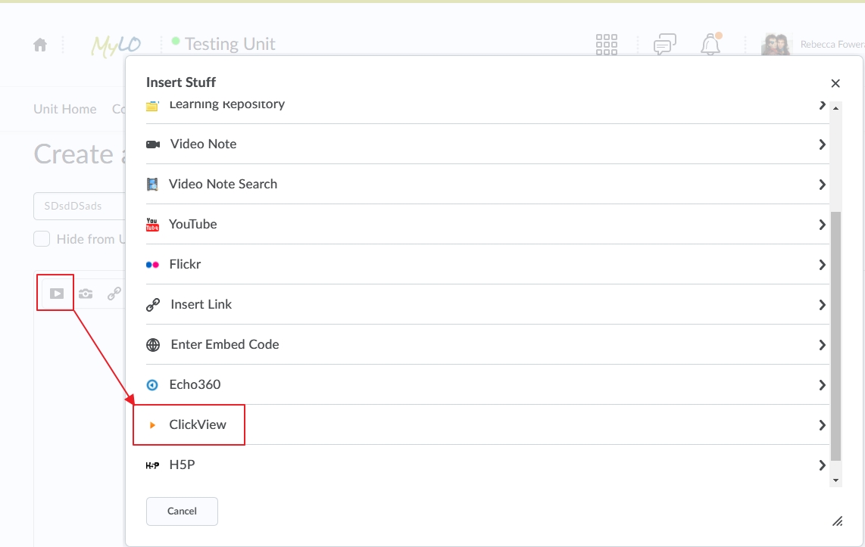865x547 pixels.
Task: Open the notifications bell icon
Action: coord(711,44)
